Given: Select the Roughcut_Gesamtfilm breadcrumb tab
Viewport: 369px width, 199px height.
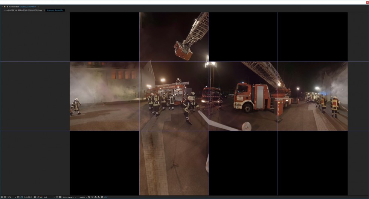Looking at the screenshot, I should pyautogui.click(x=55, y=10).
